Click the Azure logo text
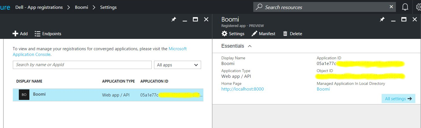The height and width of the screenshot is (128, 421). pyautogui.click(x=5, y=7)
